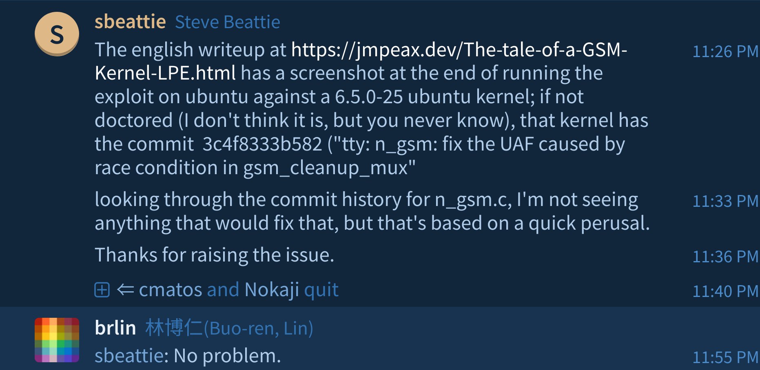Viewport: 760px width, 370px height.
Task: Click the 11:55 PM timestamp
Action: pos(725,357)
